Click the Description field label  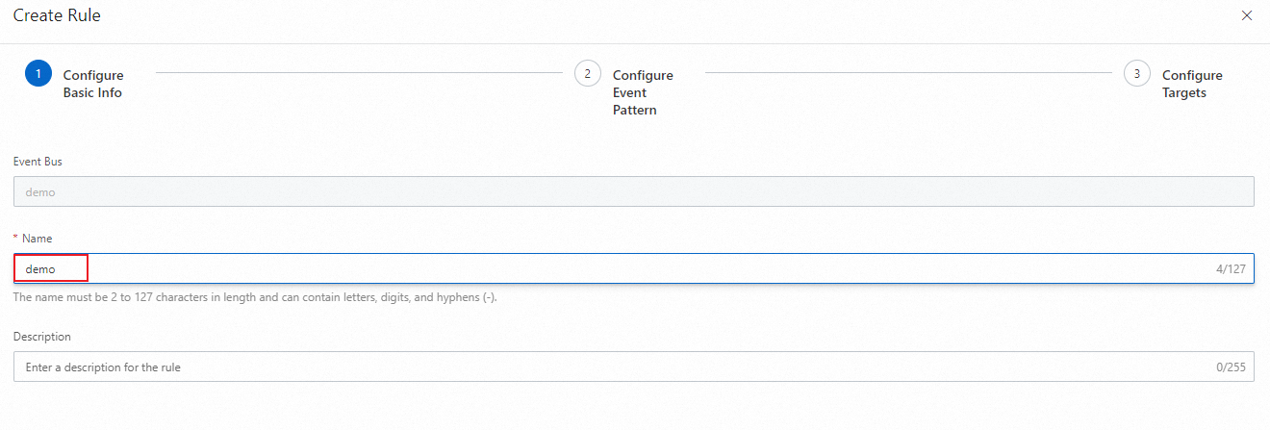tap(42, 337)
